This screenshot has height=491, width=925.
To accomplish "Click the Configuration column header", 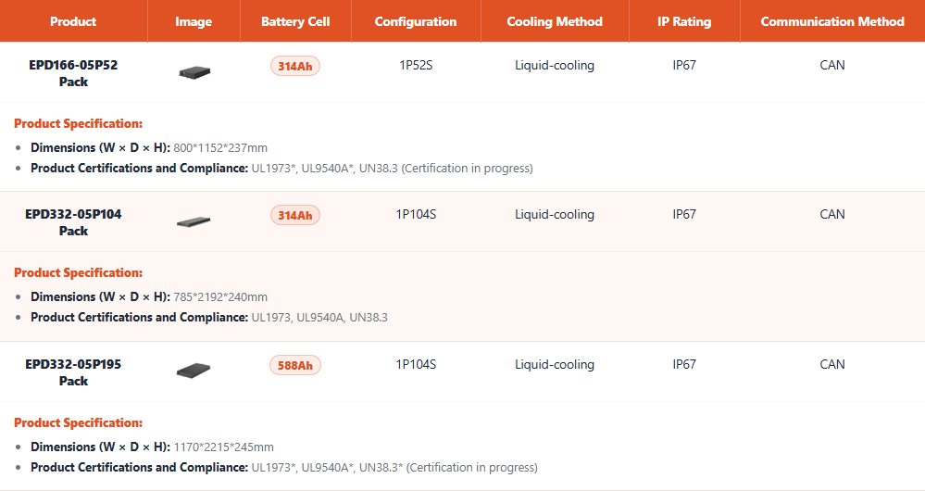I will click(x=416, y=21).
